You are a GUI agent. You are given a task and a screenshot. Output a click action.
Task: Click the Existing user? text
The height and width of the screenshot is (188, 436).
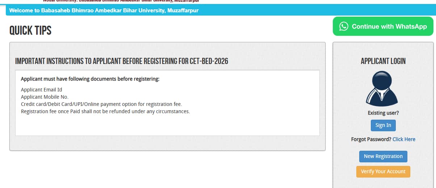pyautogui.click(x=383, y=113)
